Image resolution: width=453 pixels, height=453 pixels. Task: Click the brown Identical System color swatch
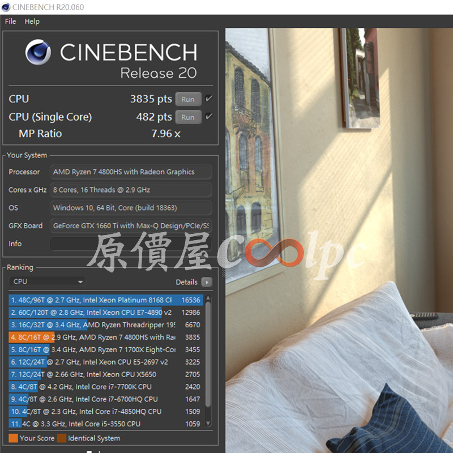pos(61,438)
